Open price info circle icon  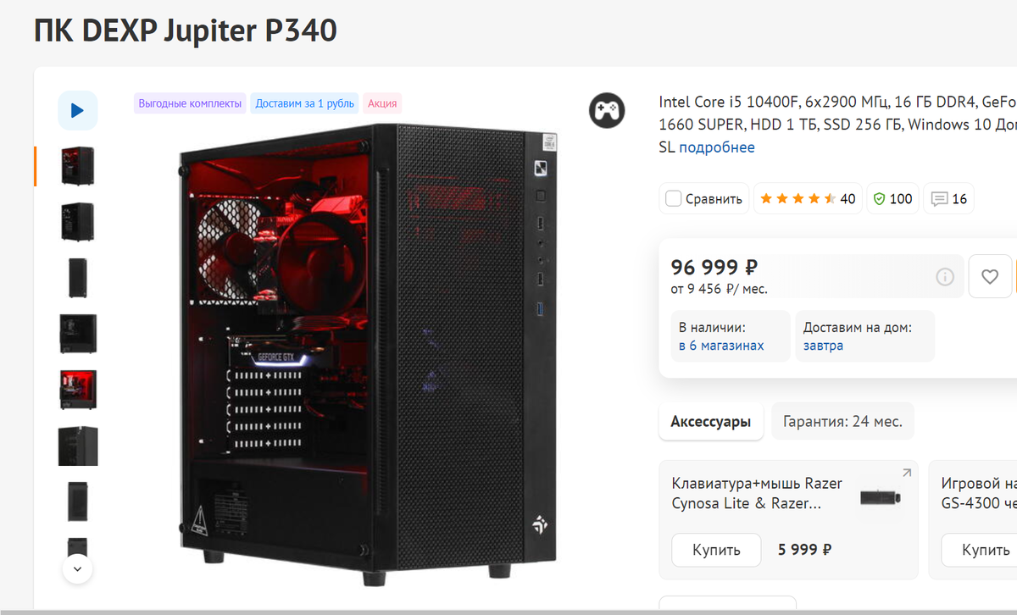[945, 277]
